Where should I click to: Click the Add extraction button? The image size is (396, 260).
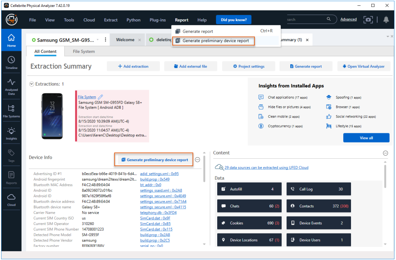click(x=133, y=66)
